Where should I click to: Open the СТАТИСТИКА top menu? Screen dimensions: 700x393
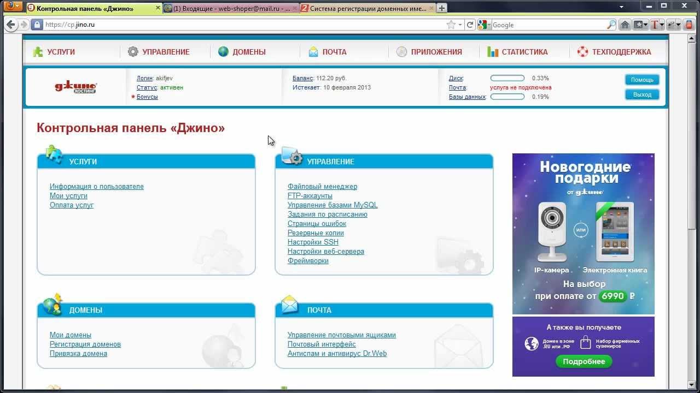[524, 52]
